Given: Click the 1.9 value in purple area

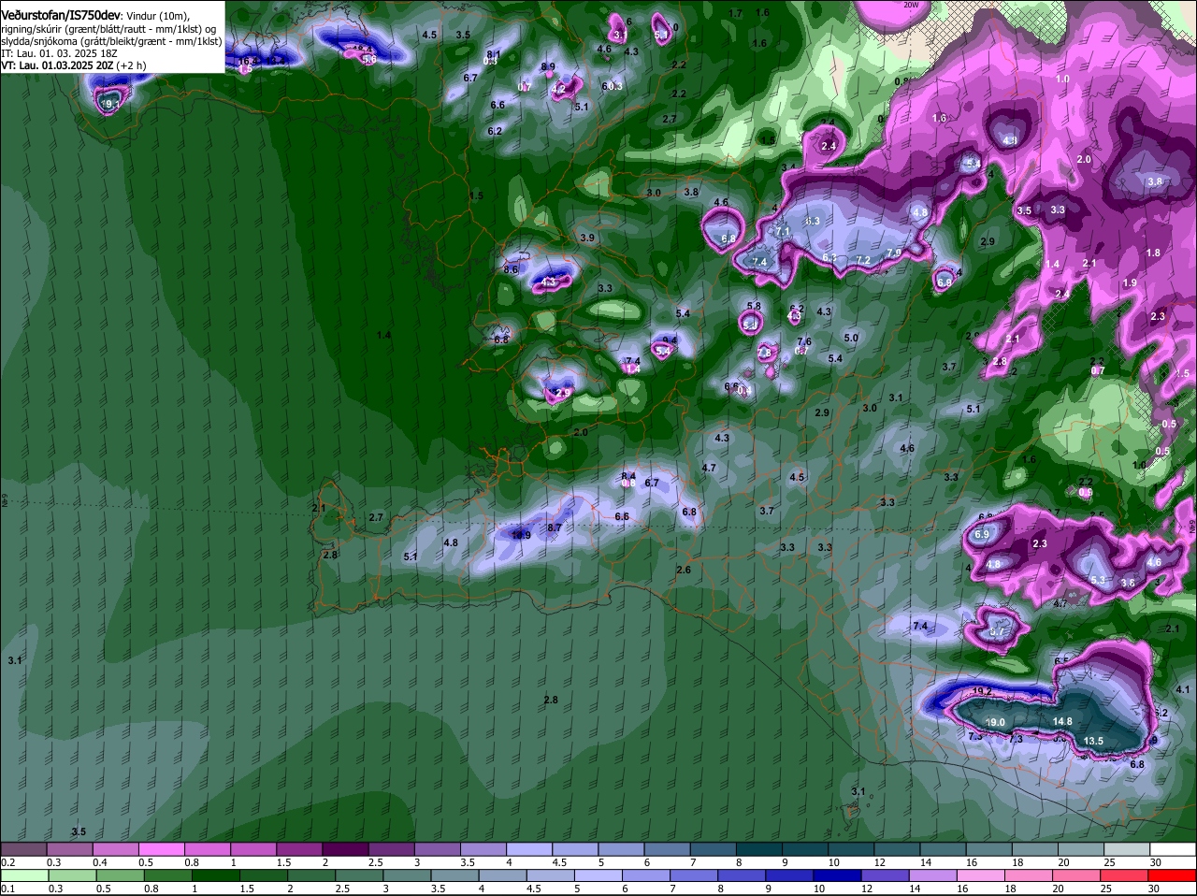Looking at the screenshot, I should click(x=1130, y=282).
